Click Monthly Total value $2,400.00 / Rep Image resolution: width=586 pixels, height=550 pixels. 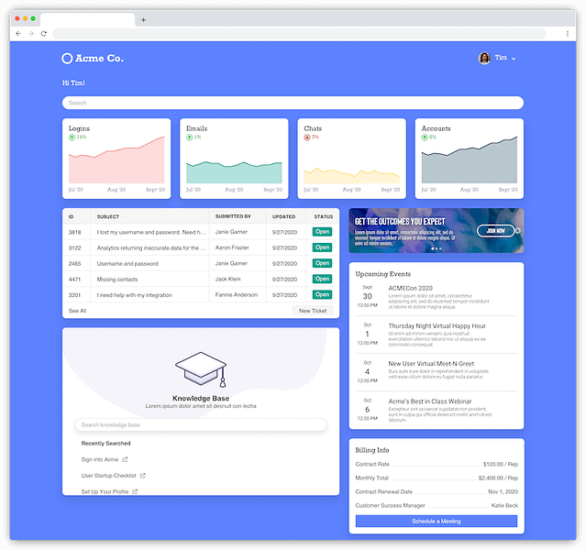[x=498, y=478]
